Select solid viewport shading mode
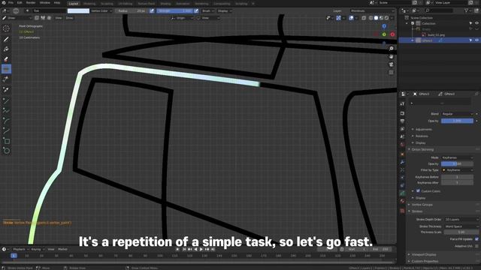The width and height of the screenshot is (481, 270). pyautogui.click(x=376, y=18)
